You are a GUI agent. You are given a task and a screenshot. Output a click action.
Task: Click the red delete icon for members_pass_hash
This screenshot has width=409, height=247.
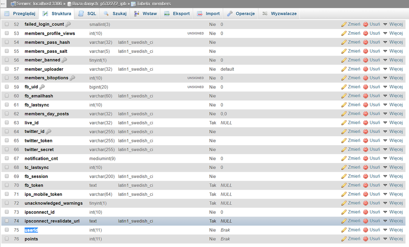pyautogui.click(x=366, y=43)
